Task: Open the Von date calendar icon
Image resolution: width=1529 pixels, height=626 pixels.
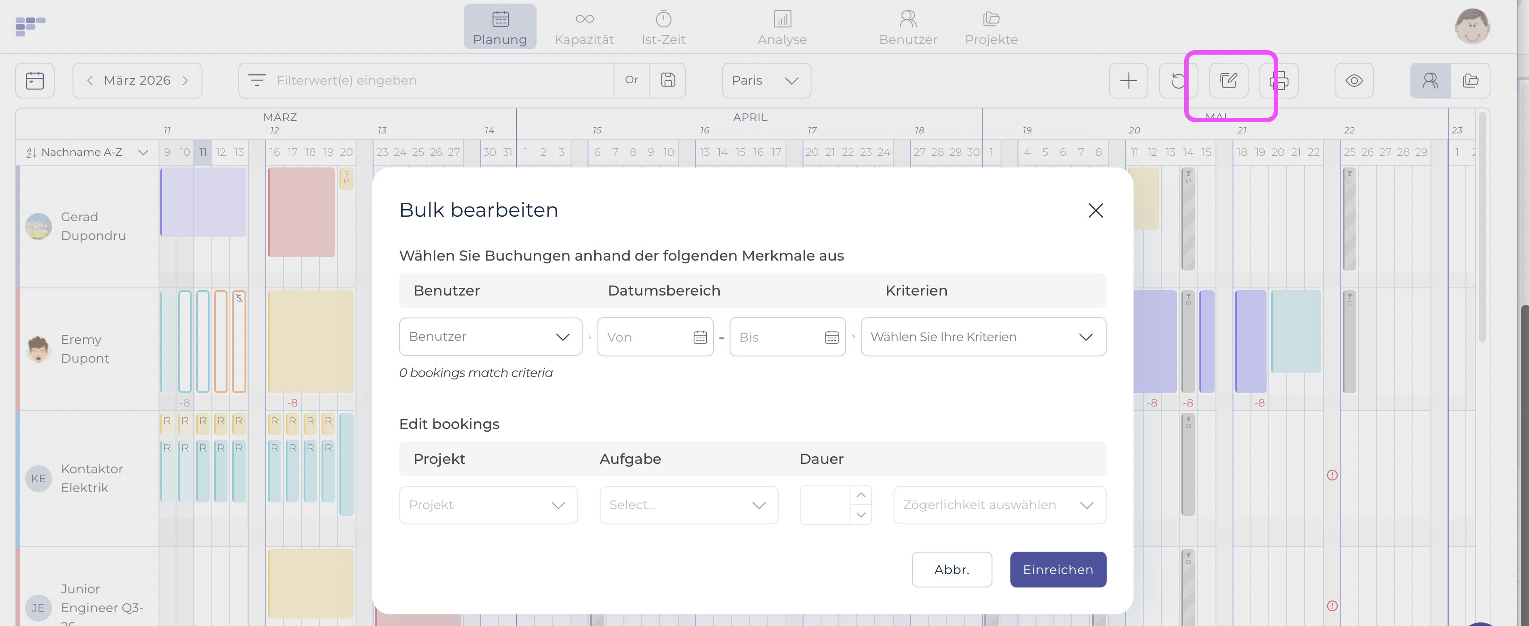Action: [700, 337]
